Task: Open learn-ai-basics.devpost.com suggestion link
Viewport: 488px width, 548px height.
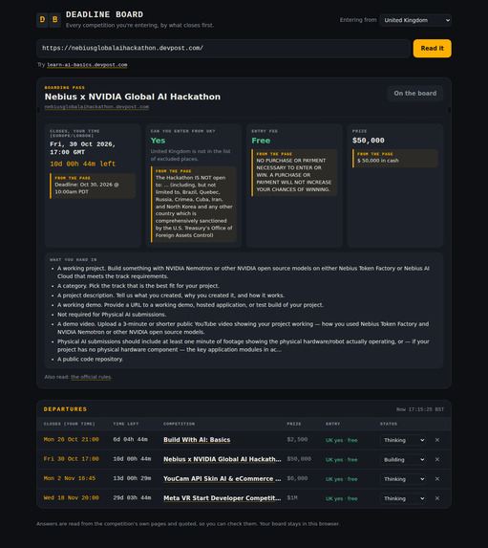Action: [x=87, y=65]
